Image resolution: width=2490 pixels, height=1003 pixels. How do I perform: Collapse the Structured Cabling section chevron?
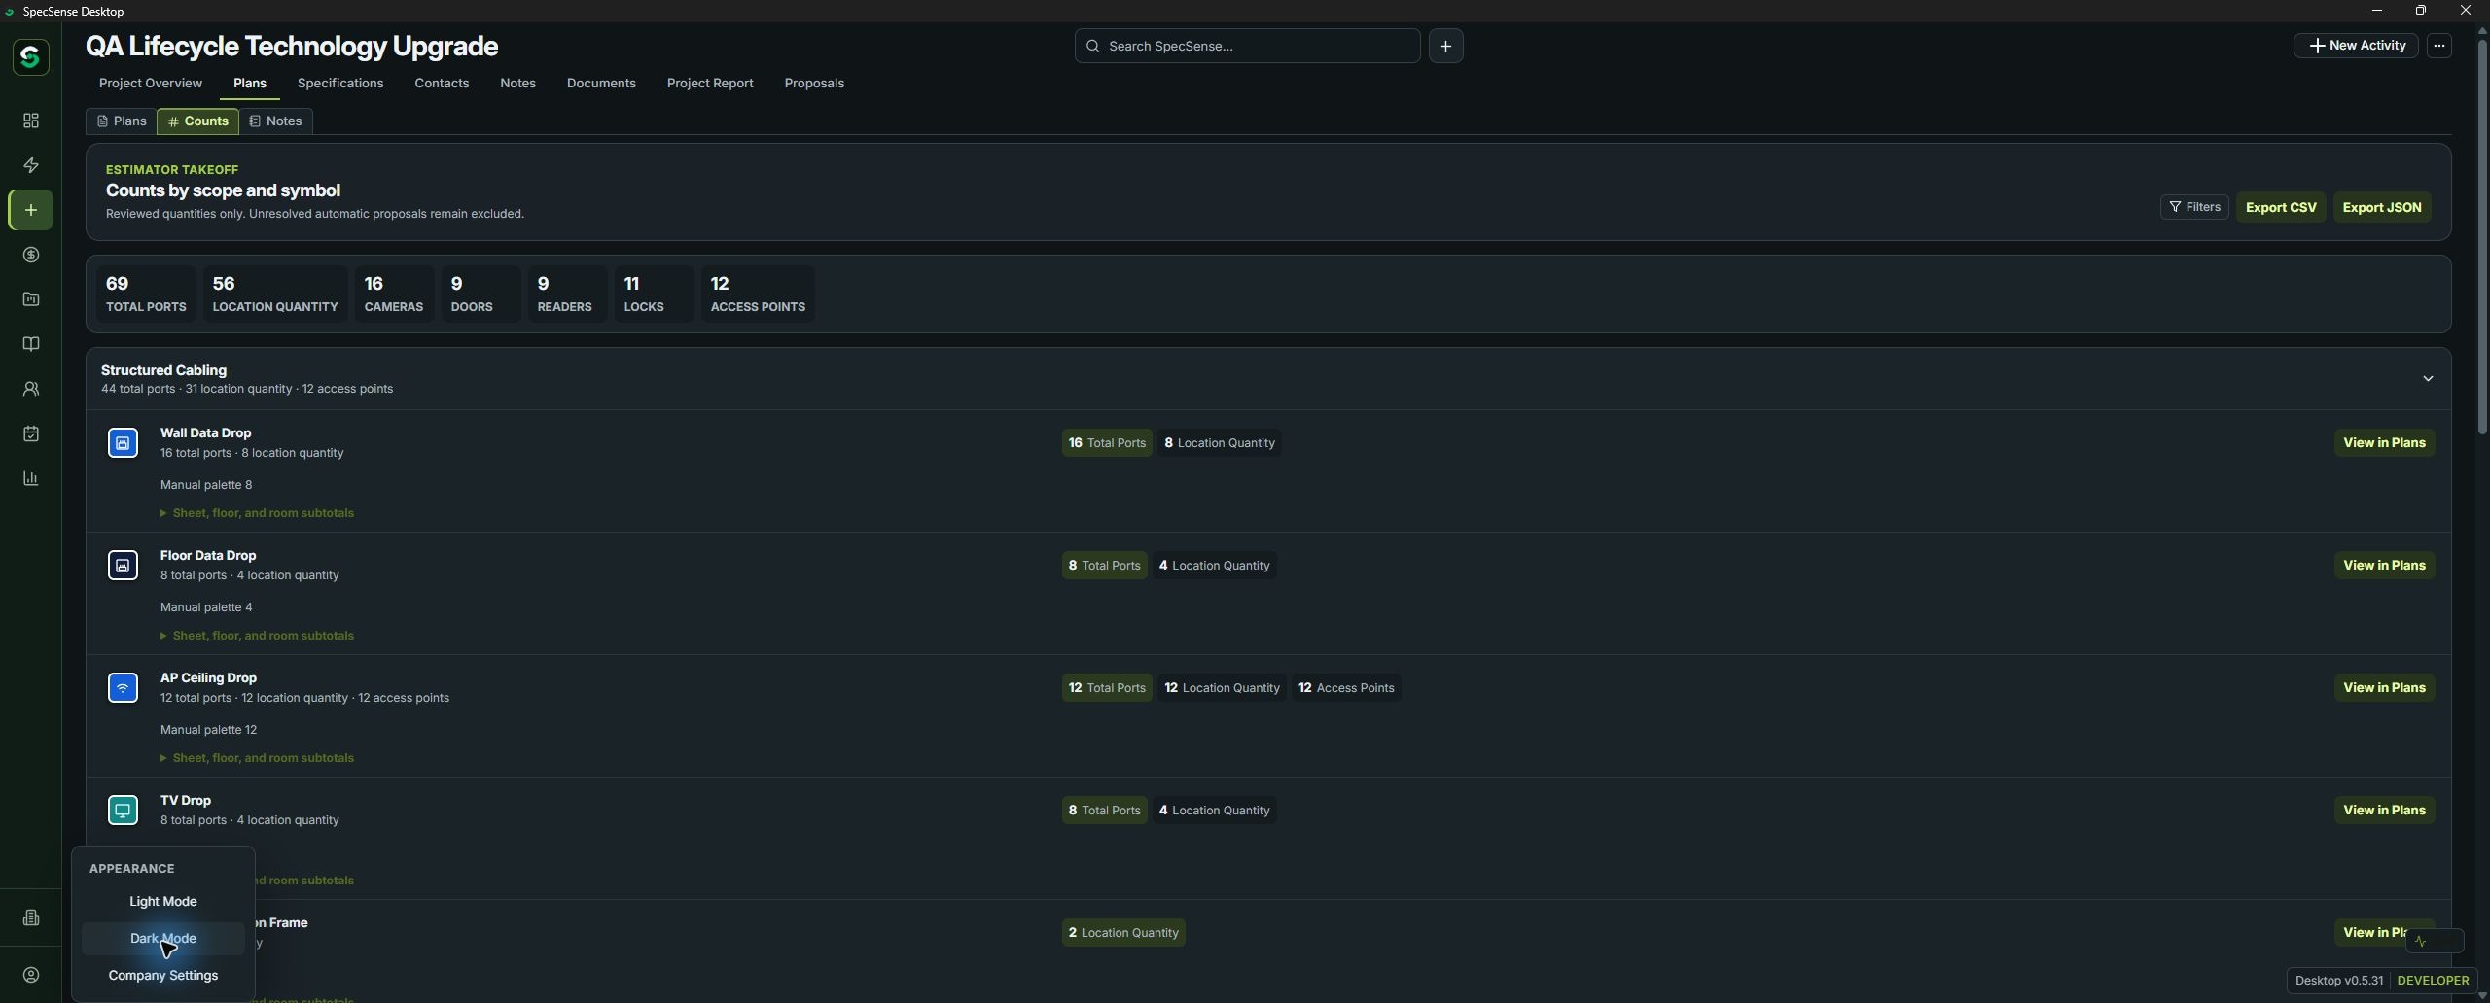pos(2428,379)
